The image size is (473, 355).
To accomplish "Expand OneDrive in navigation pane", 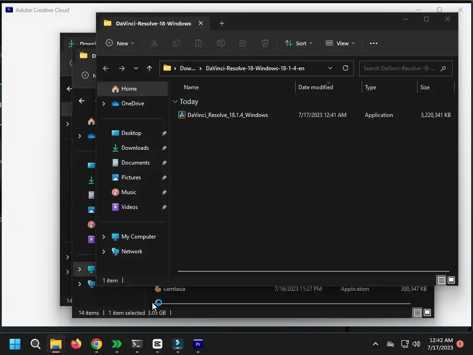I will [x=103, y=104].
